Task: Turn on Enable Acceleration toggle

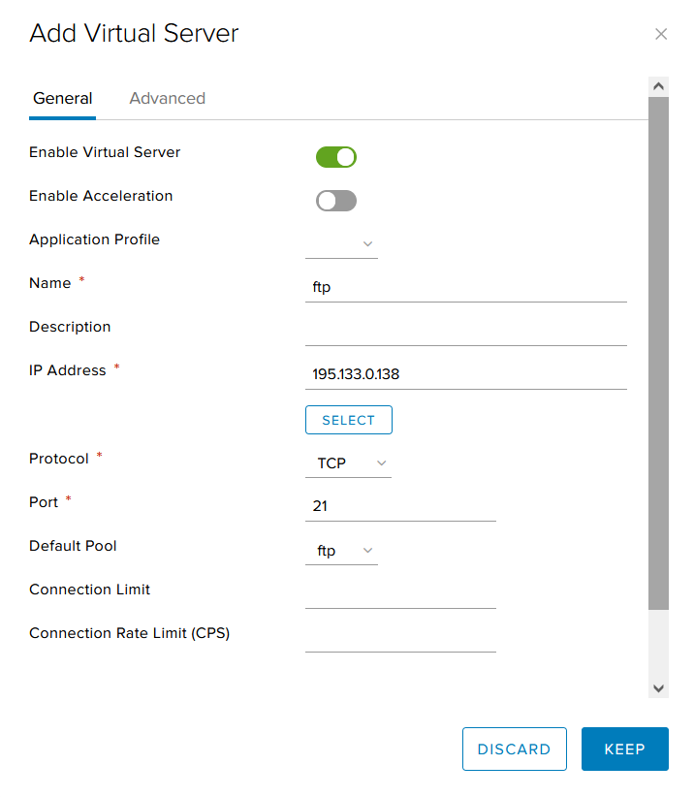Action: 335,201
